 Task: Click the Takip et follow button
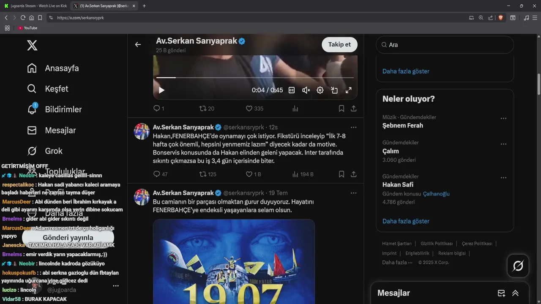click(x=339, y=44)
